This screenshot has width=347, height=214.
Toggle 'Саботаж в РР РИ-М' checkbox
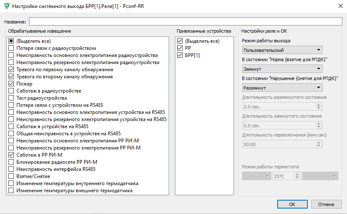[x=11, y=155]
